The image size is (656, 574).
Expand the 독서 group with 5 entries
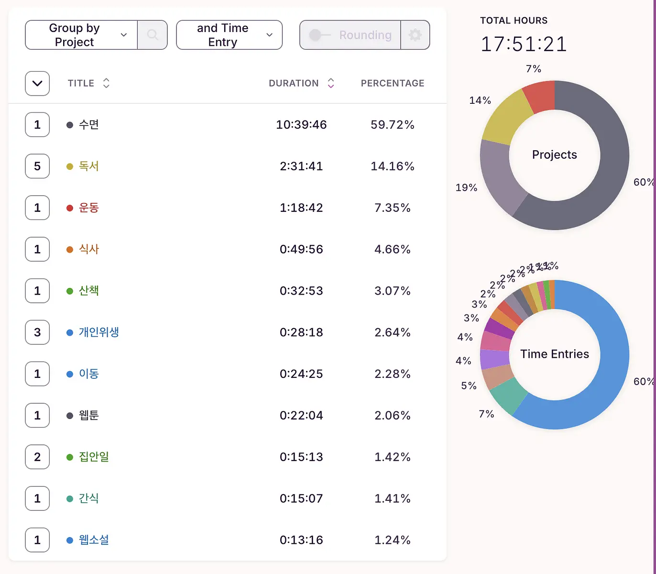tap(37, 166)
